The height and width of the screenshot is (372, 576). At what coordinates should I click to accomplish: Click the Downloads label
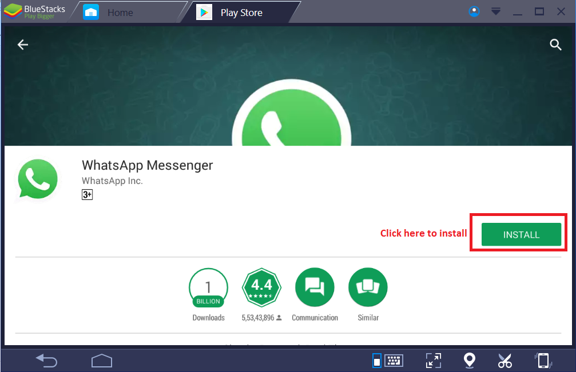(208, 318)
